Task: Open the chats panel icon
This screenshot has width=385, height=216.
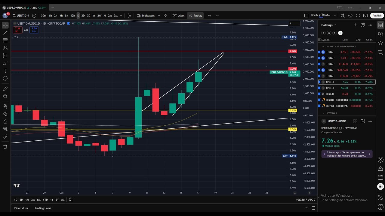Action: click(380, 52)
